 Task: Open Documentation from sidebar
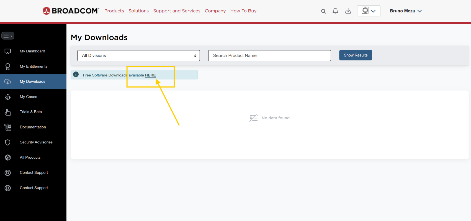(x=33, y=127)
